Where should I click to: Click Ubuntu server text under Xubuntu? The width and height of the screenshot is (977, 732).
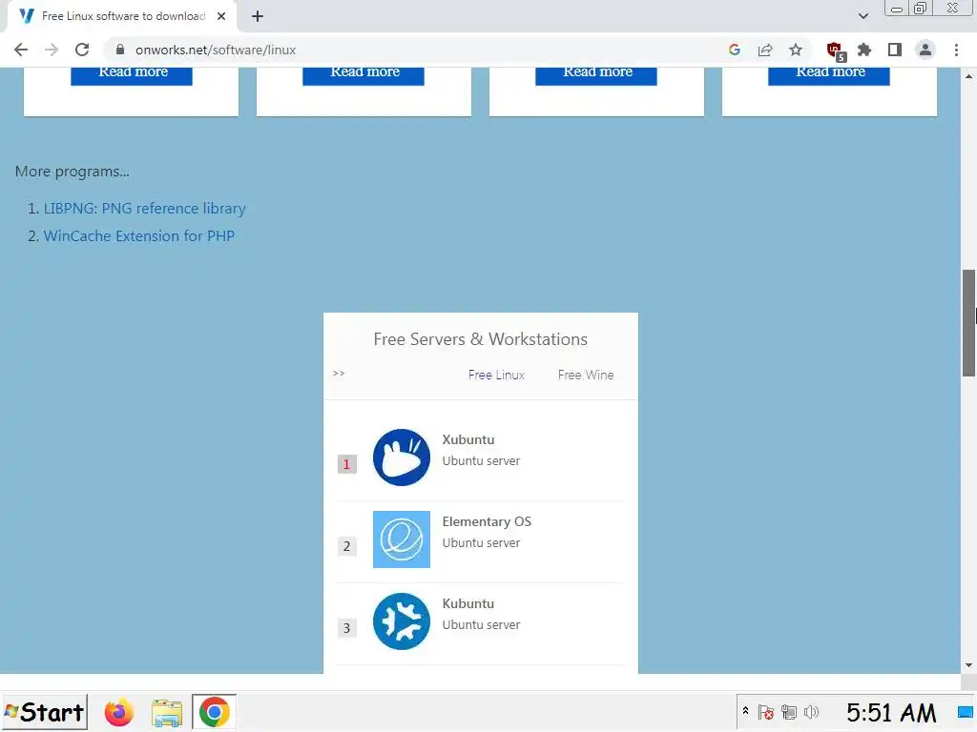pyautogui.click(x=481, y=460)
